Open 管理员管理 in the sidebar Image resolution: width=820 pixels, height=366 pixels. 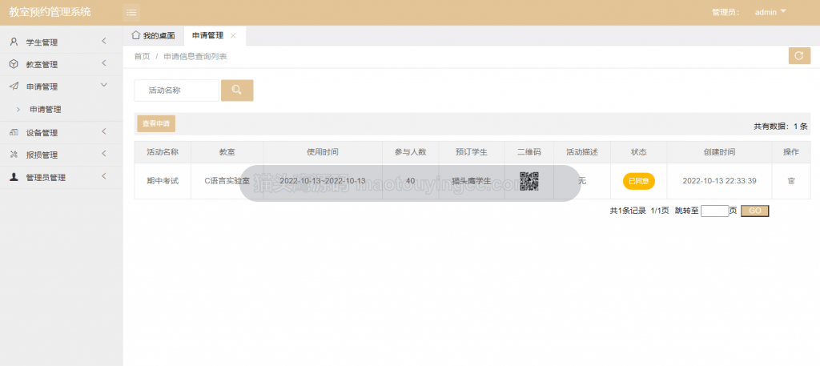click(x=61, y=177)
